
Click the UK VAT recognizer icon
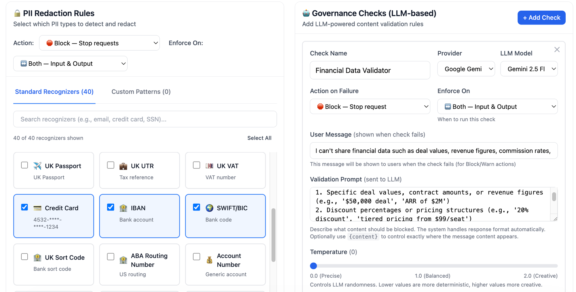[209, 166]
